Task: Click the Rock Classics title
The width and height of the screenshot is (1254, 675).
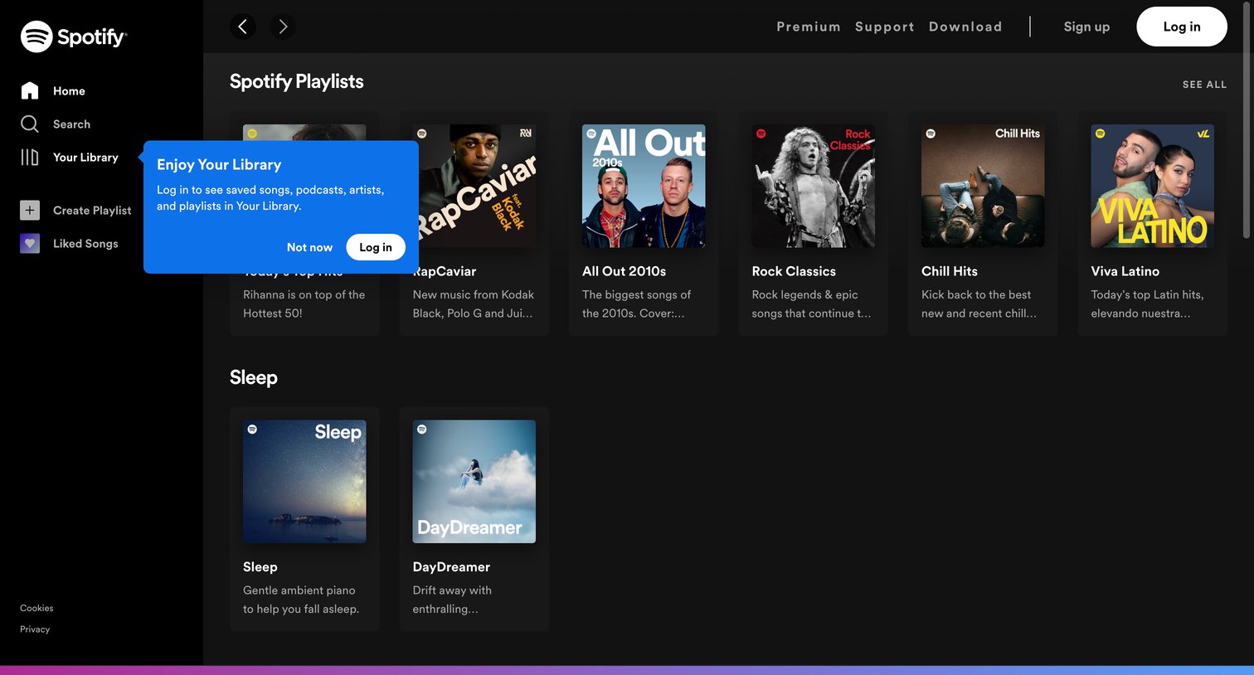Action: click(794, 271)
